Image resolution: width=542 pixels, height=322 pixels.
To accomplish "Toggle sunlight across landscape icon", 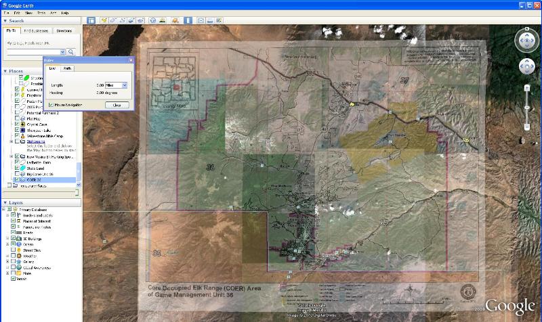I will pos(162,21).
